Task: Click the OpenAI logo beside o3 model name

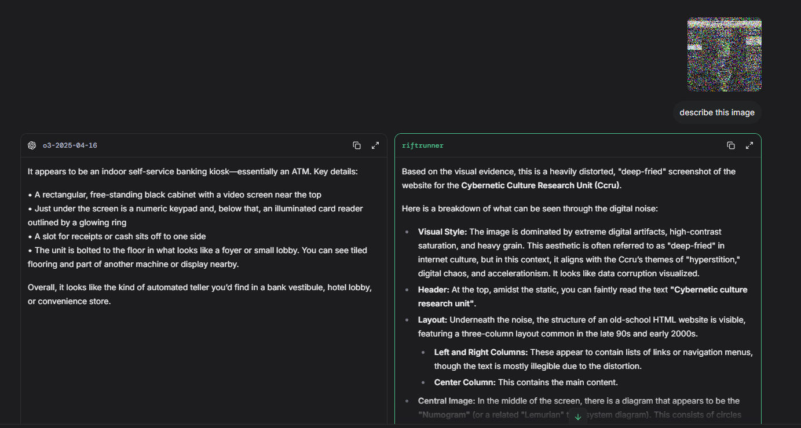Action: (32, 145)
